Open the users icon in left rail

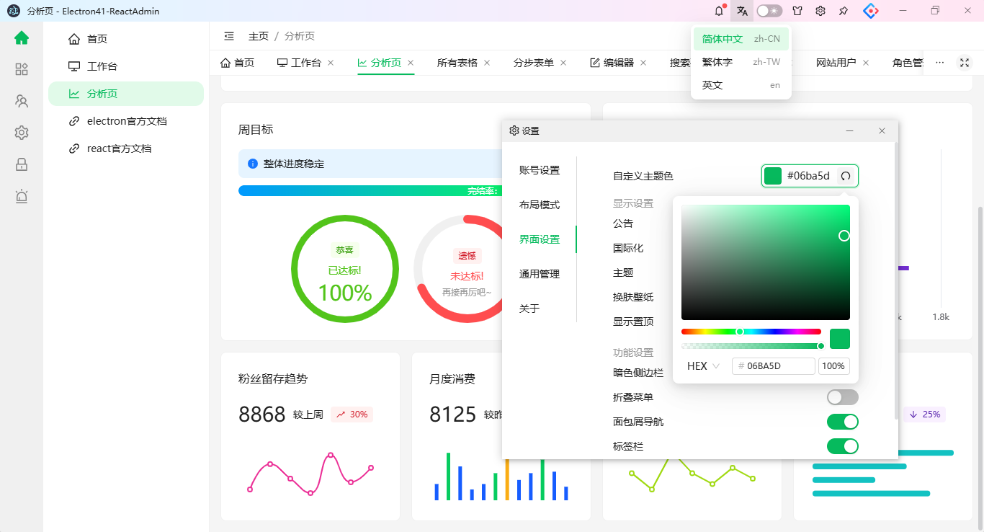tap(22, 101)
